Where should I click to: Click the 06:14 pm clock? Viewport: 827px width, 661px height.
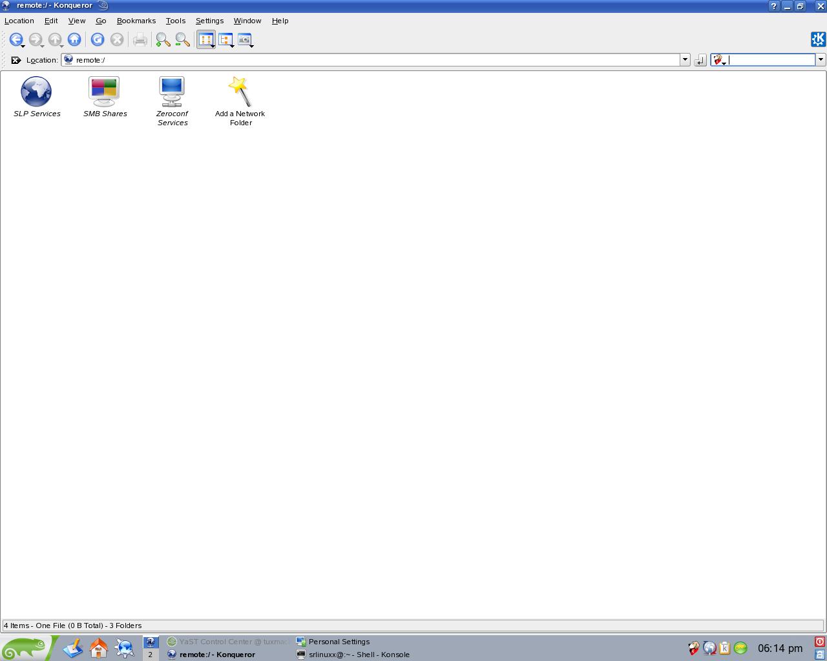point(780,648)
